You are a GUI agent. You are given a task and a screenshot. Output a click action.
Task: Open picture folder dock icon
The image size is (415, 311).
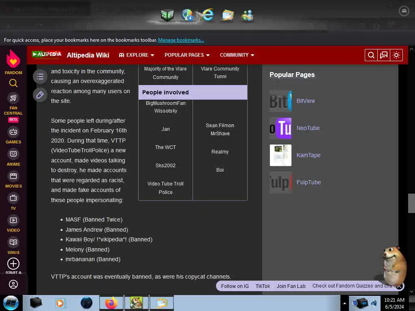[228, 15]
